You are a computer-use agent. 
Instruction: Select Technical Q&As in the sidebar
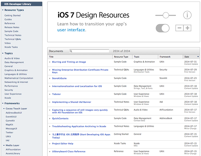pos(13,39)
